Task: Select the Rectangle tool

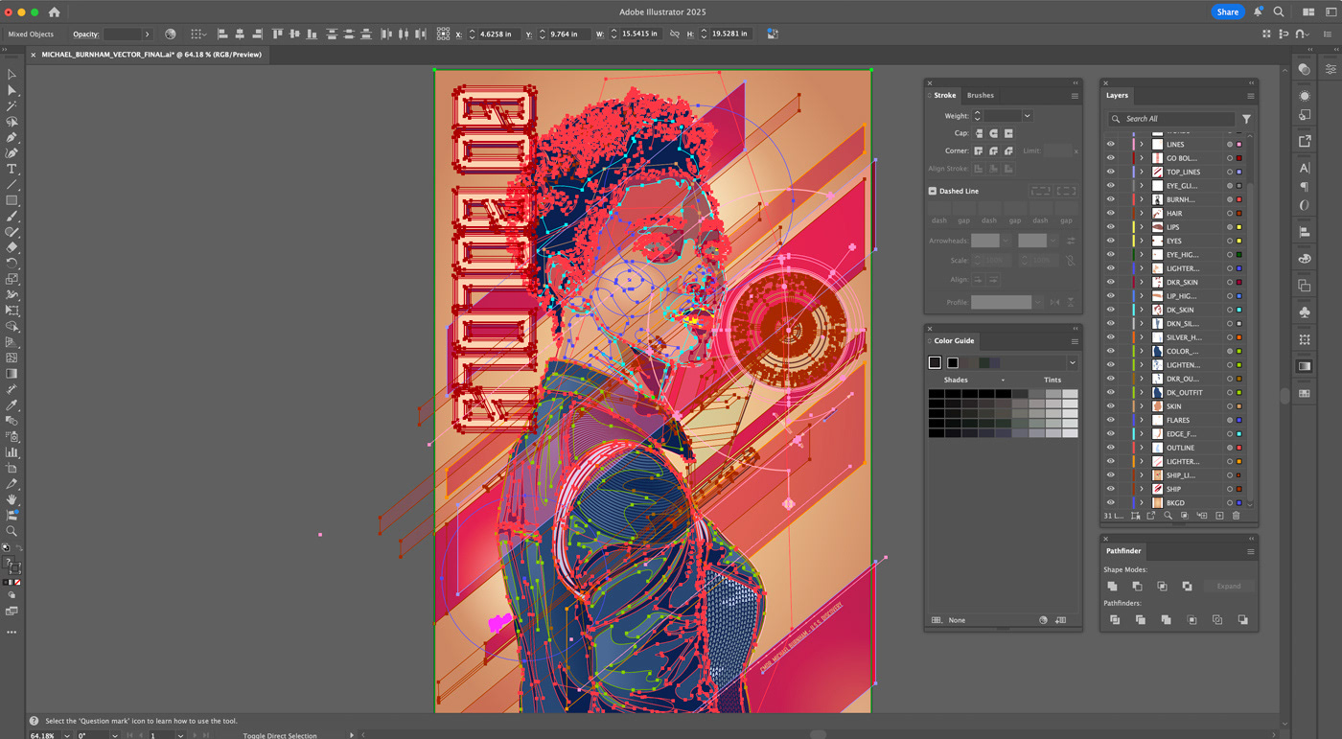Action: tap(12, 200)
